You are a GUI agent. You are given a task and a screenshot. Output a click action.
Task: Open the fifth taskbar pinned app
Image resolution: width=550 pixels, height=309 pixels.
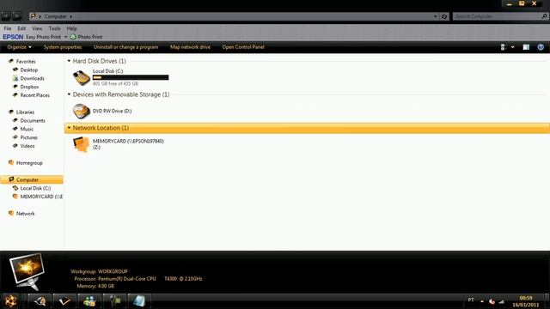click(x=114, y=301)
